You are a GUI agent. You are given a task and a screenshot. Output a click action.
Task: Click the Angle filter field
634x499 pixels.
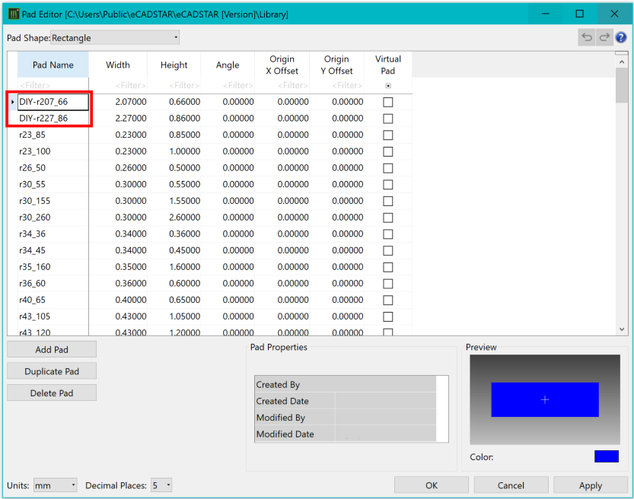tap(228, 86)
